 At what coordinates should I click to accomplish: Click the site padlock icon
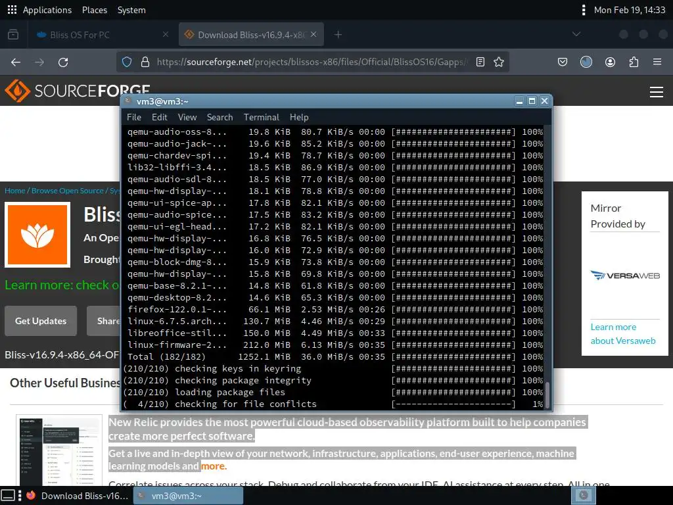click(x=145, y=62)
